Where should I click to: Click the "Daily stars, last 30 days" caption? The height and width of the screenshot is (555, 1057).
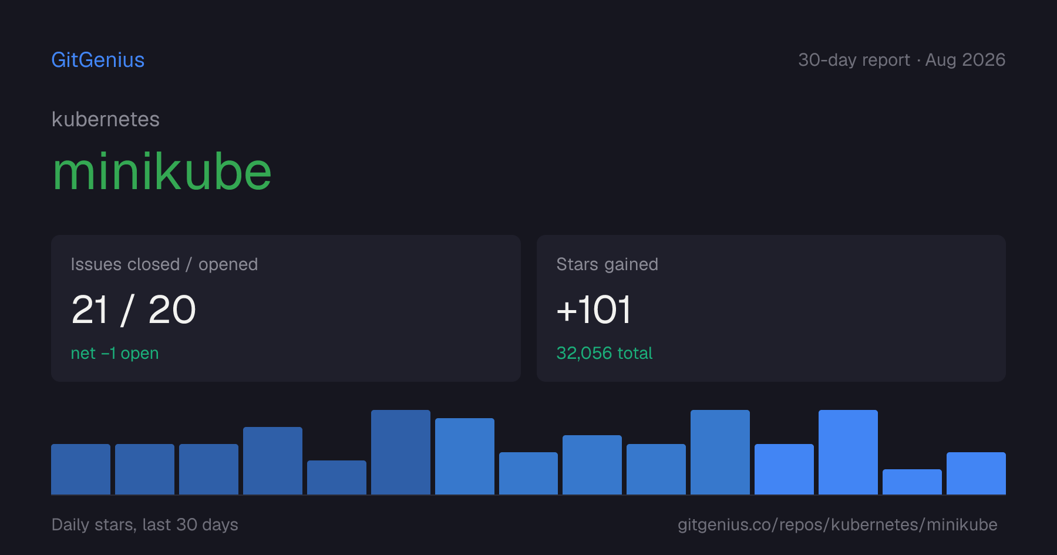coord(145,524)
